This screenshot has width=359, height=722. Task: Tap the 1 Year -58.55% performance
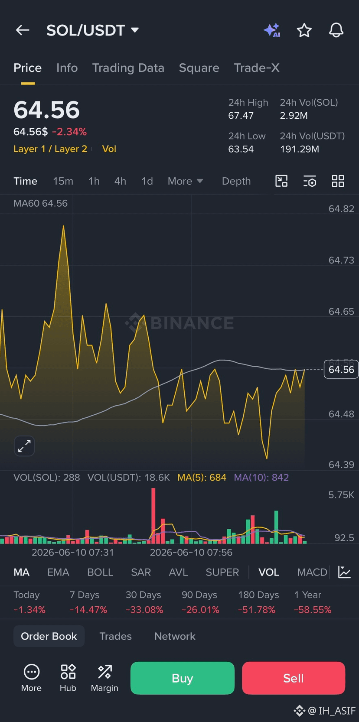click(x=313, y=602)
